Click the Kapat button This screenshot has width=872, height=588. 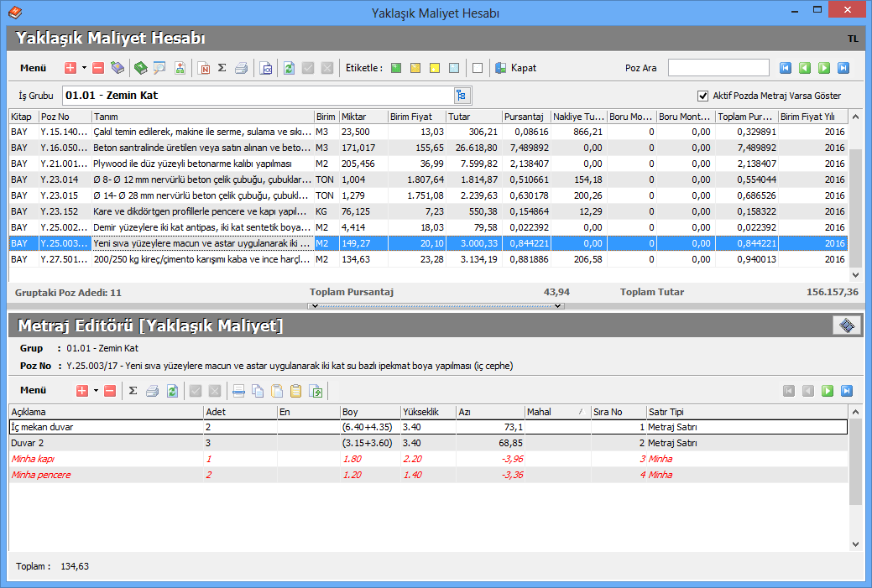click(x=515, y=68)
